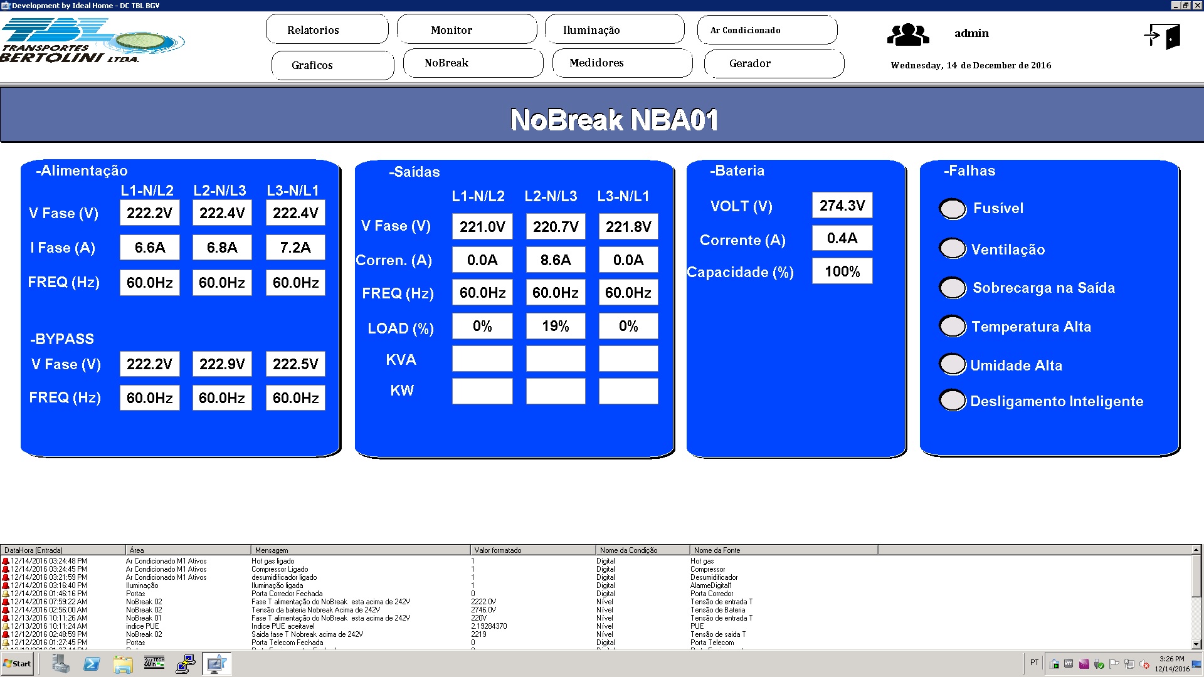This screenshot has width=1204, height=677.
Task: Sort by Nome da Condição column header
Action: [643, 550]
